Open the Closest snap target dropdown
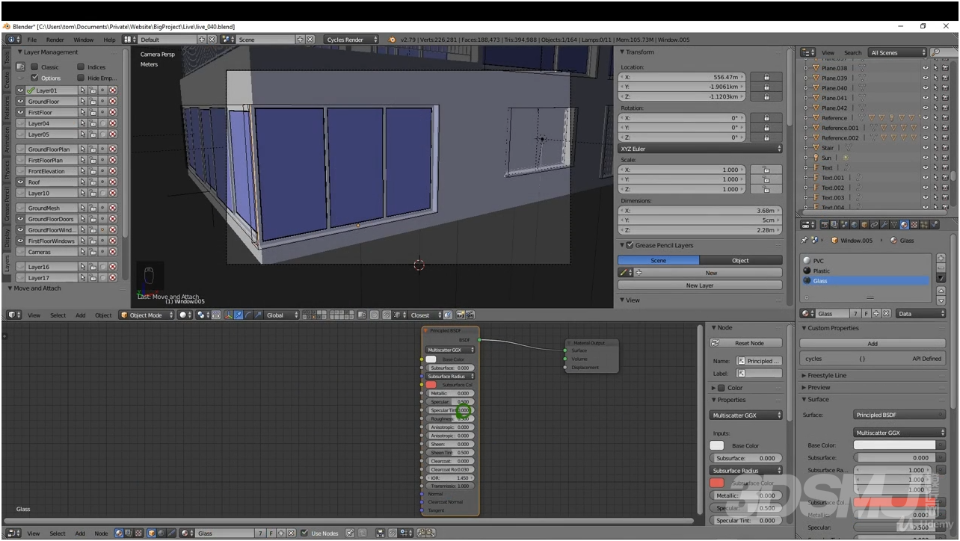Screen dimensions: 960x541 pyautogui.click(x=426, y=315)
